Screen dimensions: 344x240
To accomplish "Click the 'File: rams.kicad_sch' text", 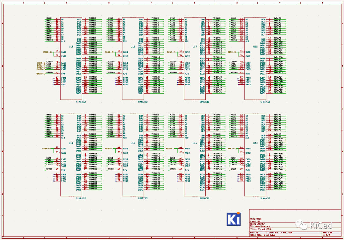I will (260, 226).
